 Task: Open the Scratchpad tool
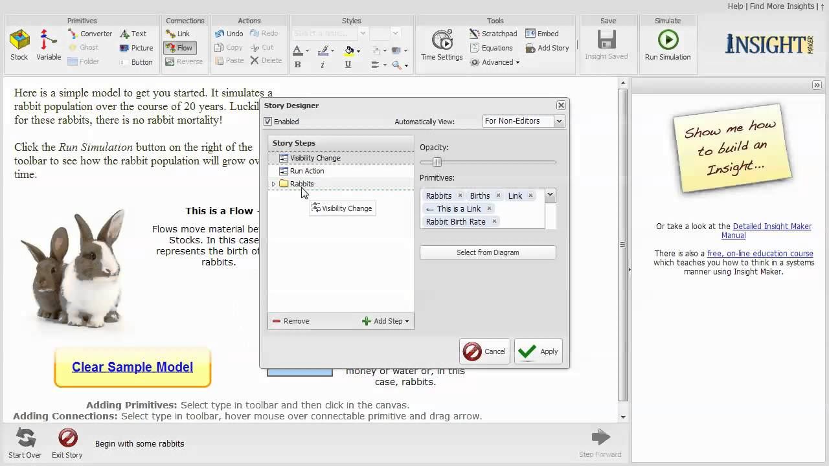[x=494, y=34]
